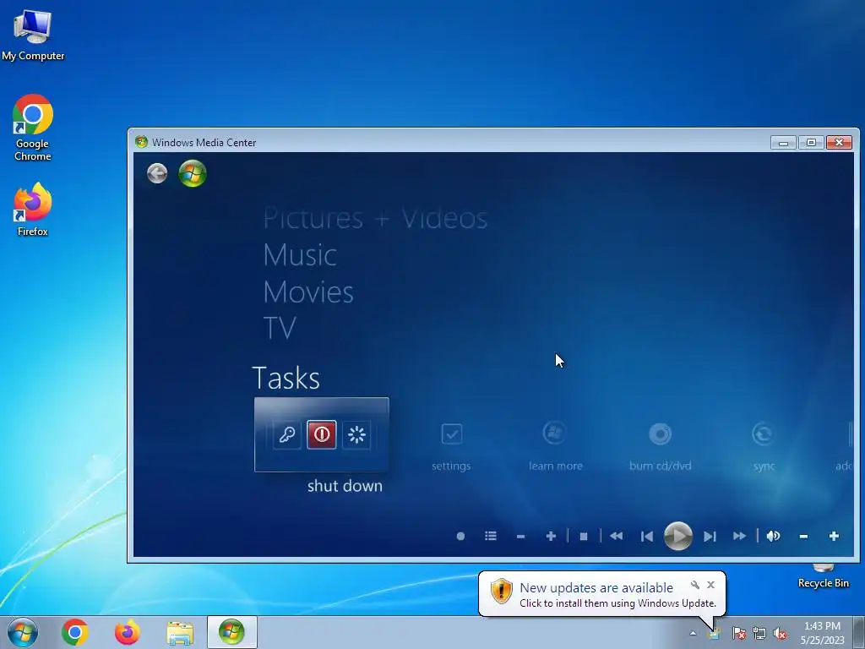Select the lock key icon in Tasks

click(287, 435)
